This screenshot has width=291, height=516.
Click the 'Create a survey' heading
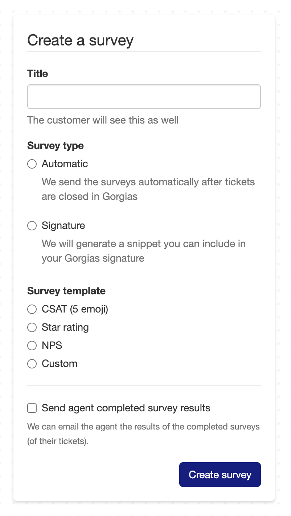(x=81, y=40)
